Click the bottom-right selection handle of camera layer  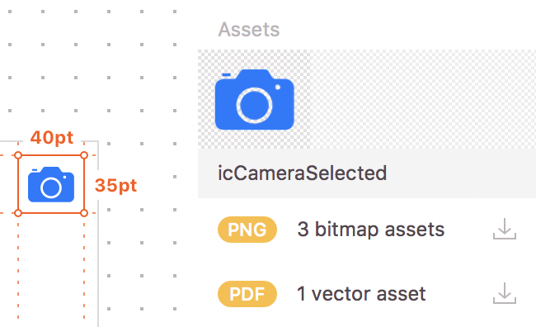[x=84, y=213]
